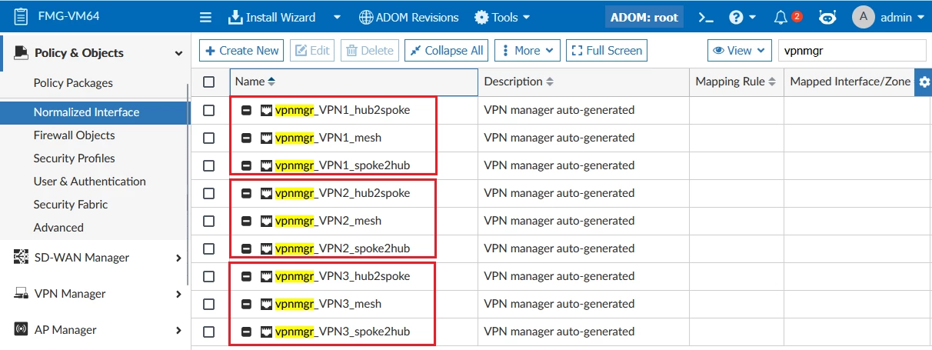The height and width of the screenshot is (350, 932).
Task: Expand the VPN Manager section
Action: coord(178,294)
